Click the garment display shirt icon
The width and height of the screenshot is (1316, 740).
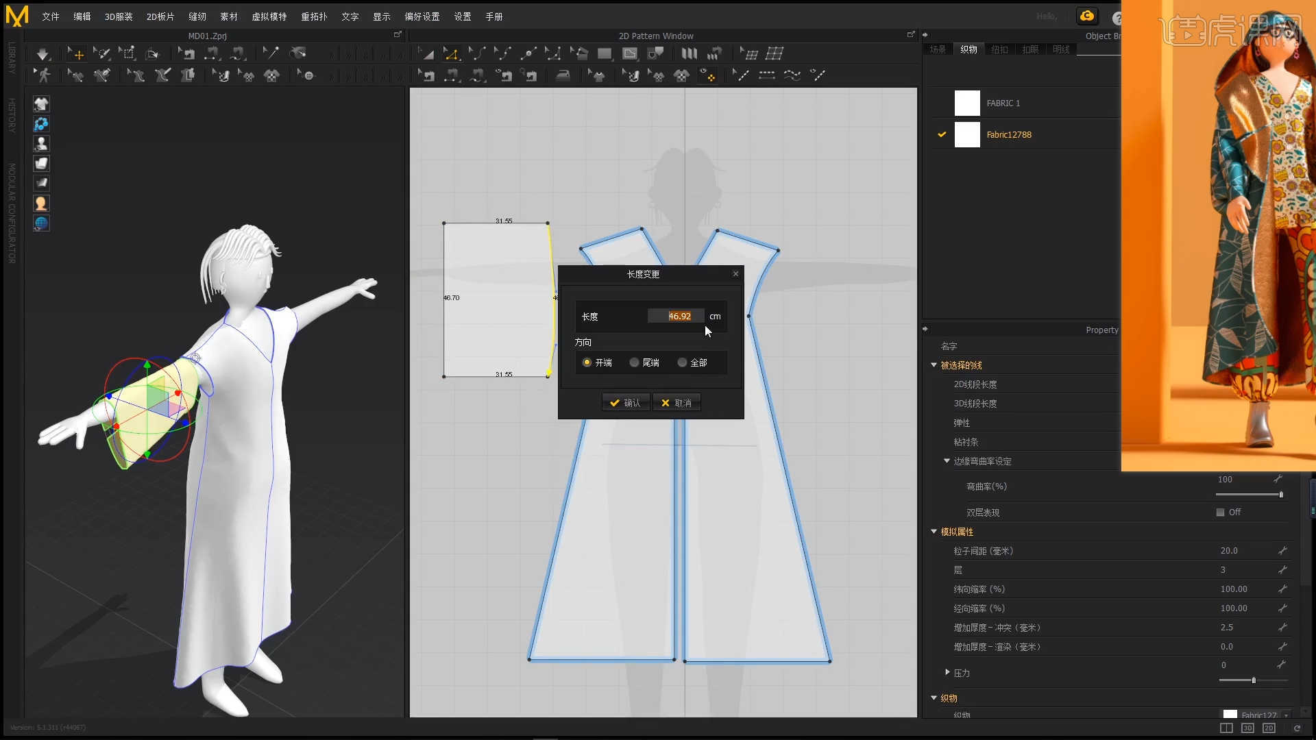click(41, 103)
